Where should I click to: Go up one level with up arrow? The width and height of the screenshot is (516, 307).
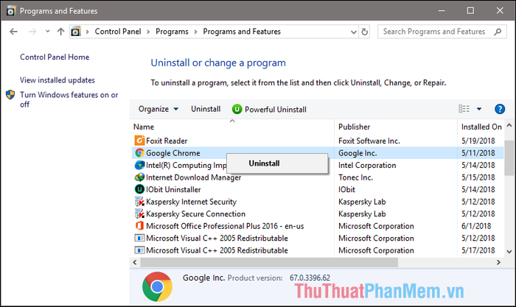click(x=60, y=32)
